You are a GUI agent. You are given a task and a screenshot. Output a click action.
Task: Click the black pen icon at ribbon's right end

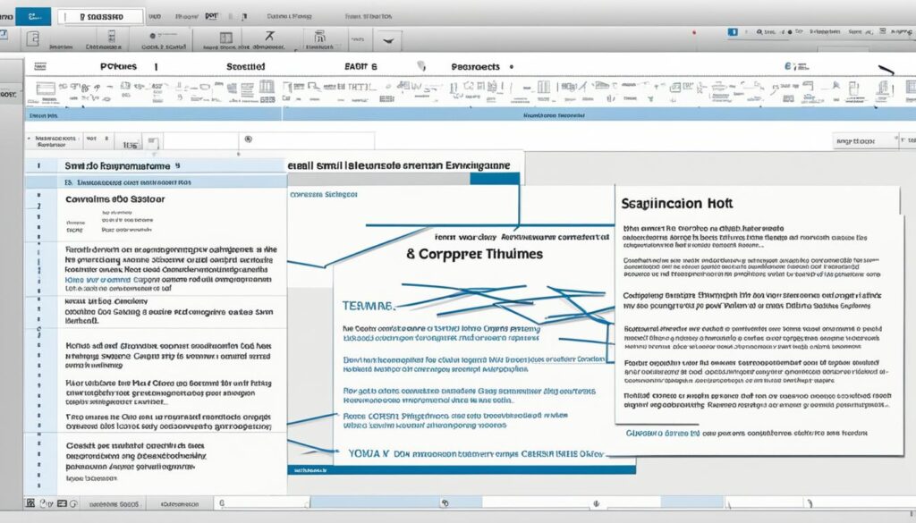pos(885,72)
